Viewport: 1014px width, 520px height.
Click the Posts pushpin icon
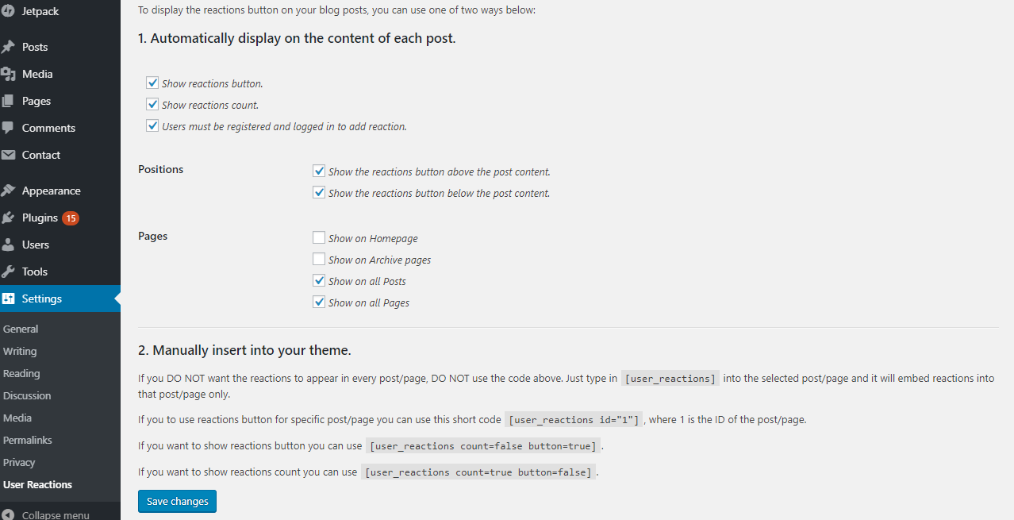(9, 47)
